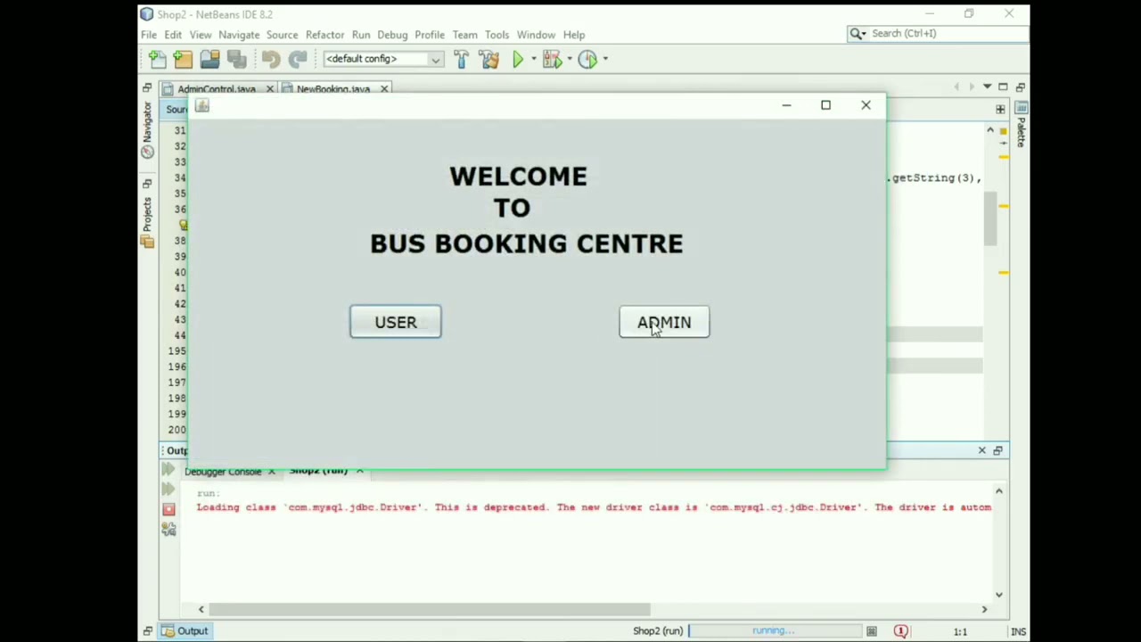
Task: Open the Source menu
Action: 282,35
